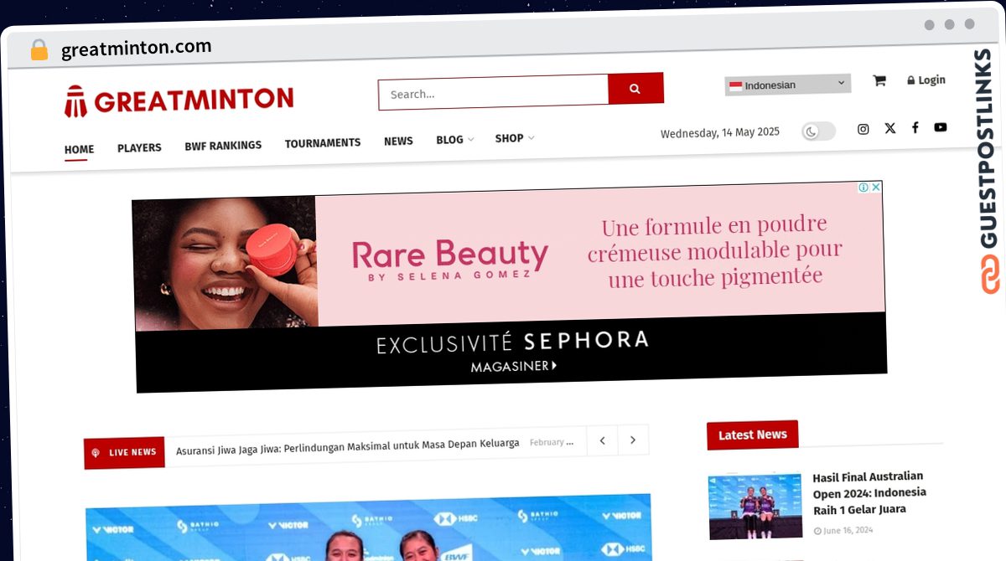Image resolution: width=1006 pixels, height=561 pixels.
Task: Open Greatminton's X (Twitter) page
Action: pos(889,128)
